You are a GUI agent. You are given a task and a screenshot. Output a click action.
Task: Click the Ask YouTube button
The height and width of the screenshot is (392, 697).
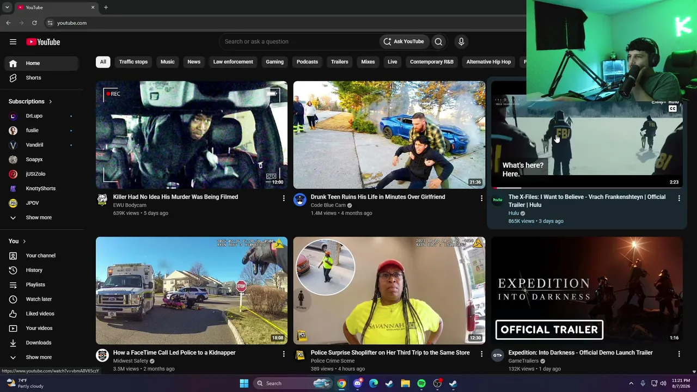403,41
